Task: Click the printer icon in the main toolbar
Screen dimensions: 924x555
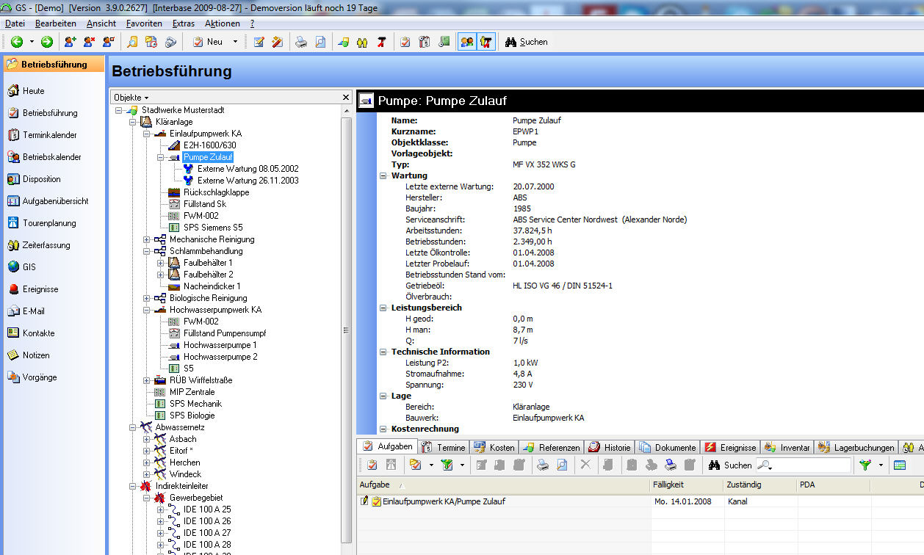Action: 301,42
